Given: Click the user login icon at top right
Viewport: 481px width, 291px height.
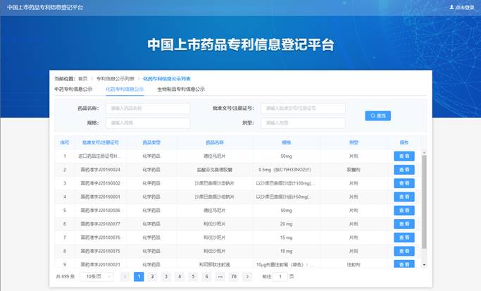Looking at the screenshot, I should pyautogui.click(x=452, y=6).
